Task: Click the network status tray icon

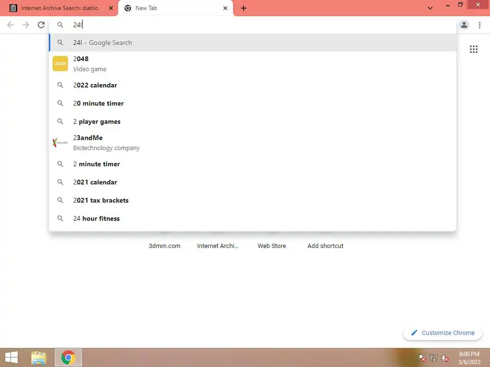Action: (434, 358)
